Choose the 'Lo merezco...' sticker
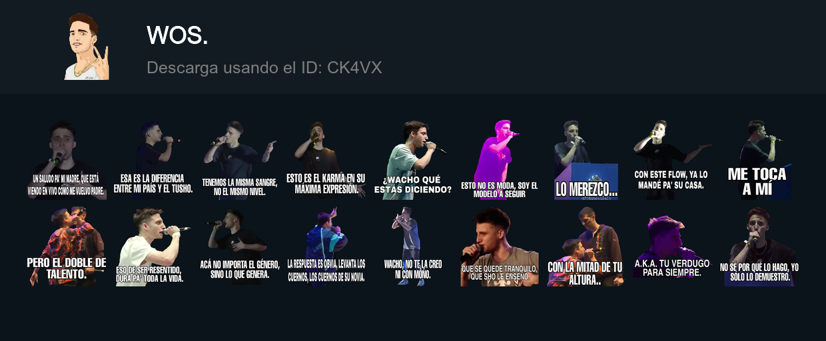 point(586,160)
